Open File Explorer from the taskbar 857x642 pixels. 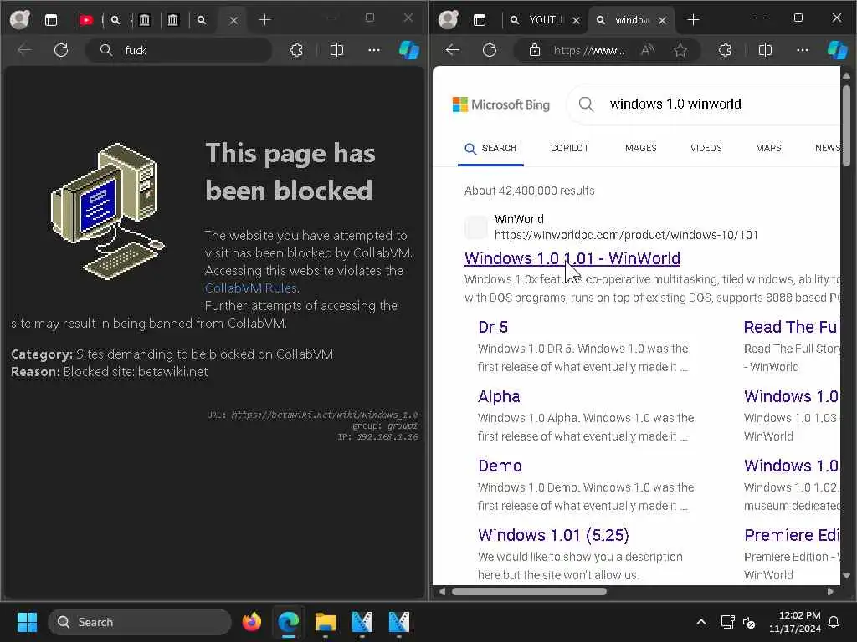coord(326,622)
